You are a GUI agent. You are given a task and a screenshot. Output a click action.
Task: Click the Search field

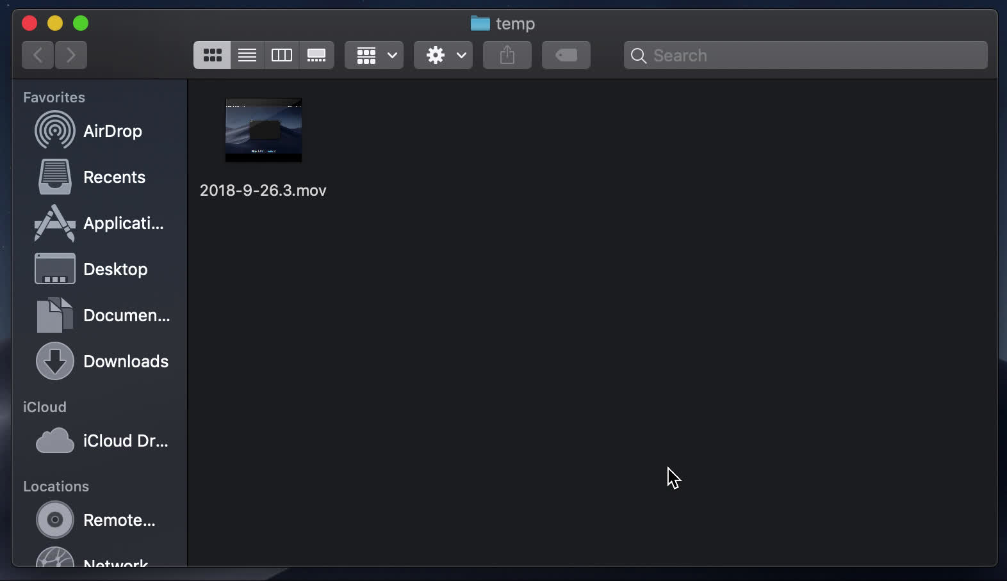(x=806, y=56)
